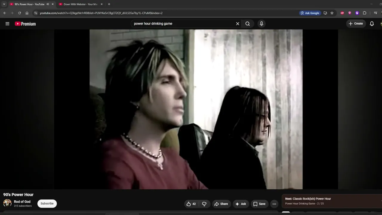Bookmark this page with star icon
This screenshot has height=215, width=382.
[332, 13]
